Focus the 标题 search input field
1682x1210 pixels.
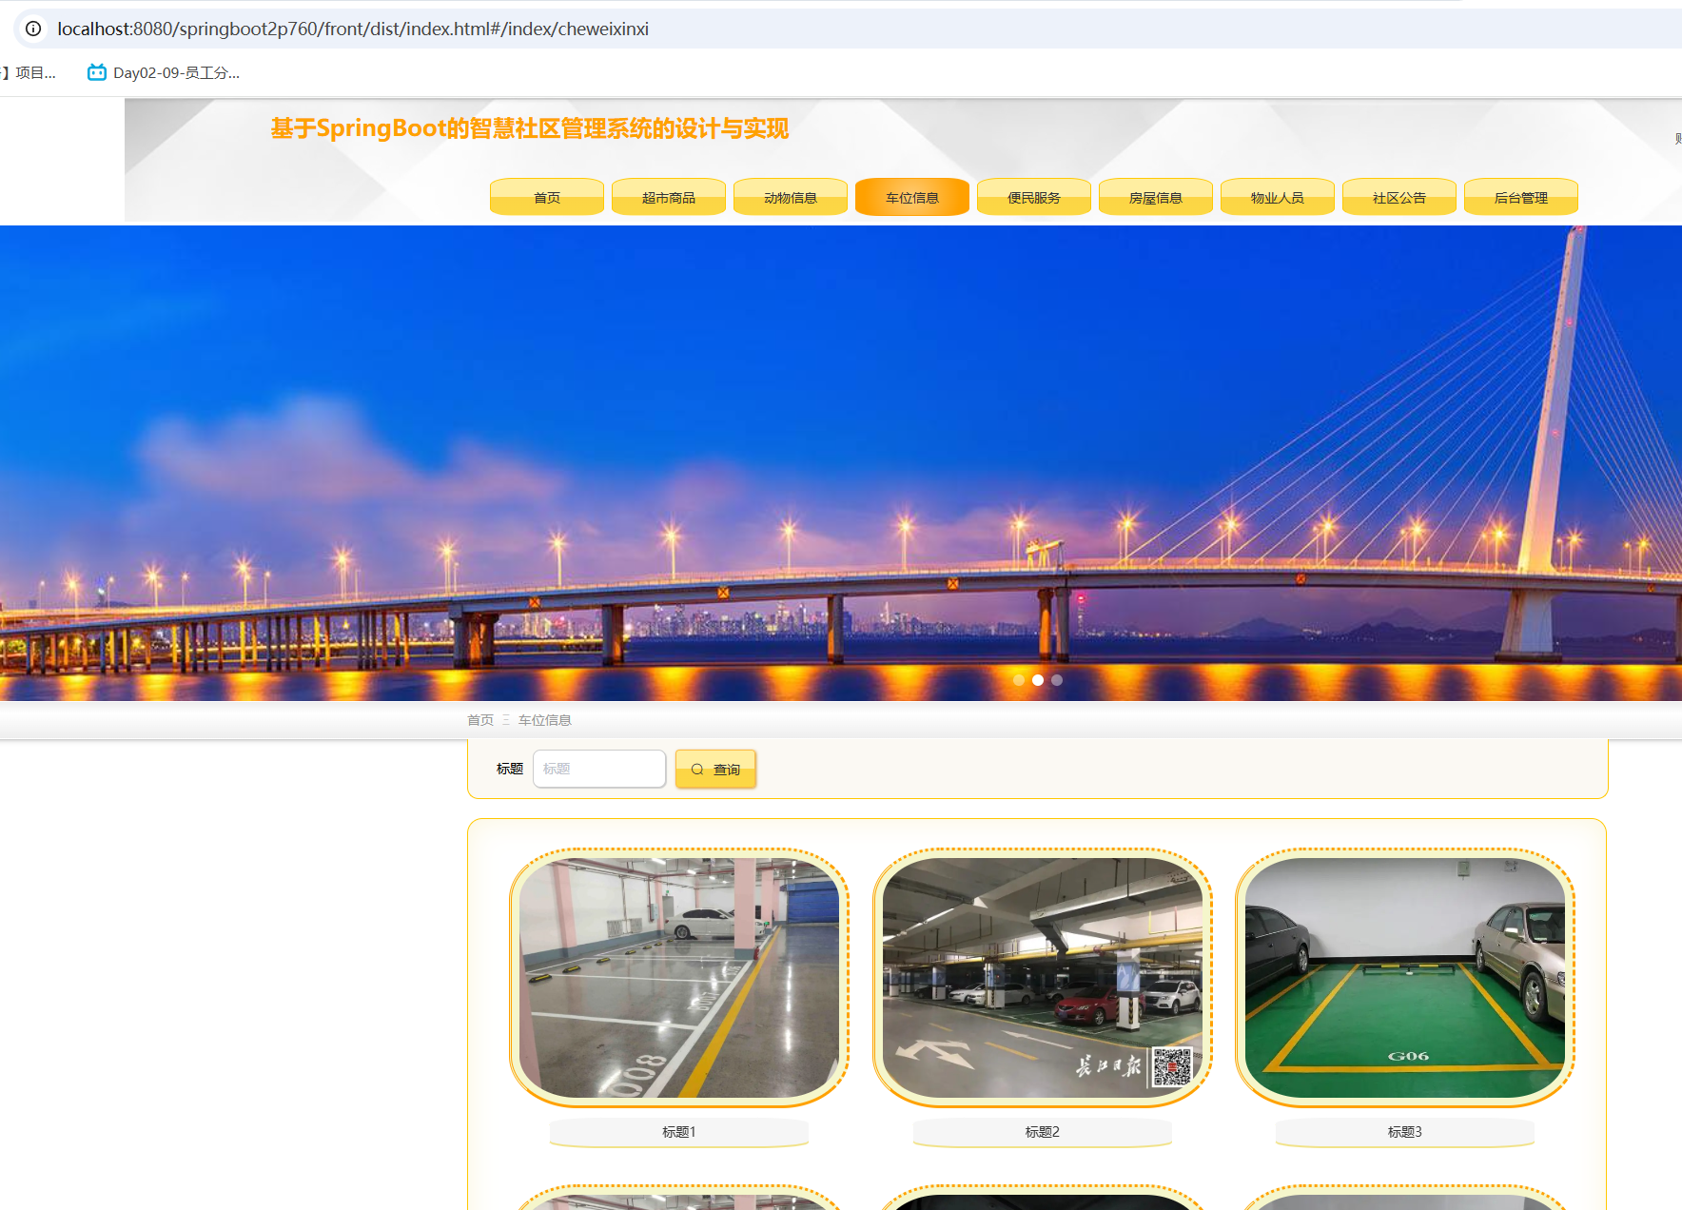pos(599,769)
